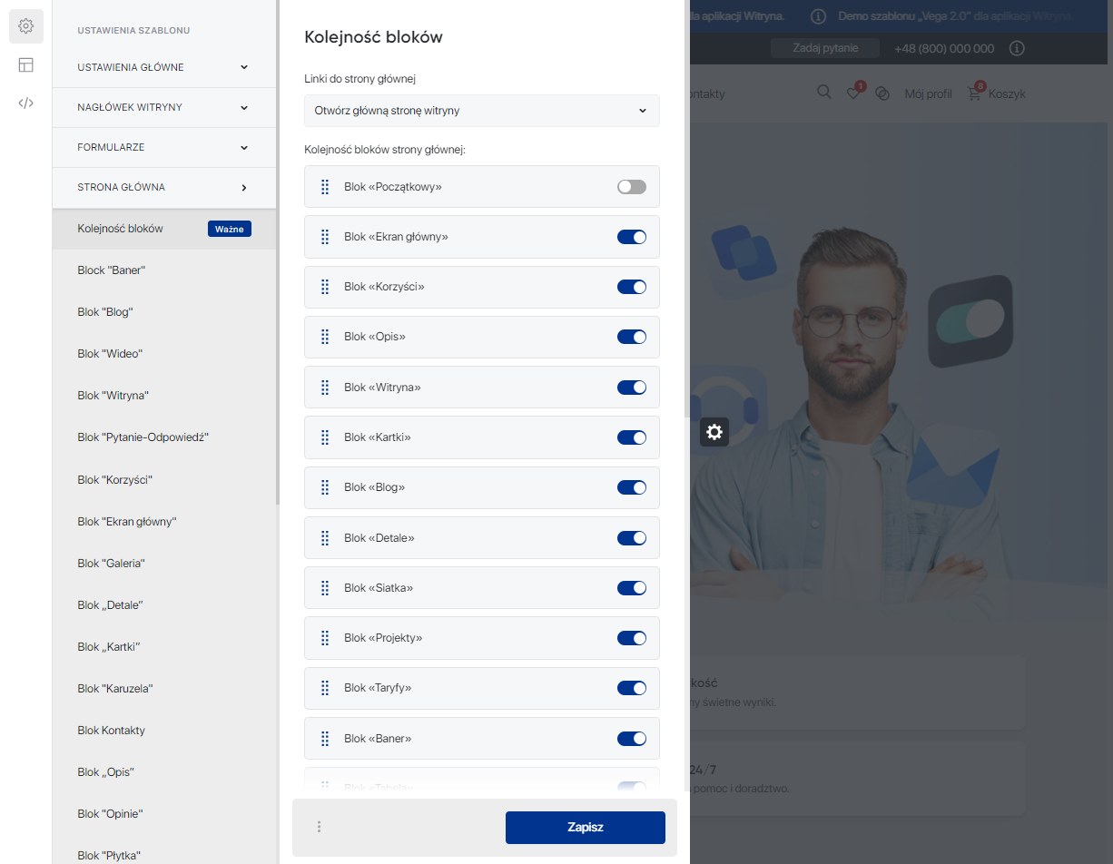Open the code editor icon in left rail

click(26, 103)
